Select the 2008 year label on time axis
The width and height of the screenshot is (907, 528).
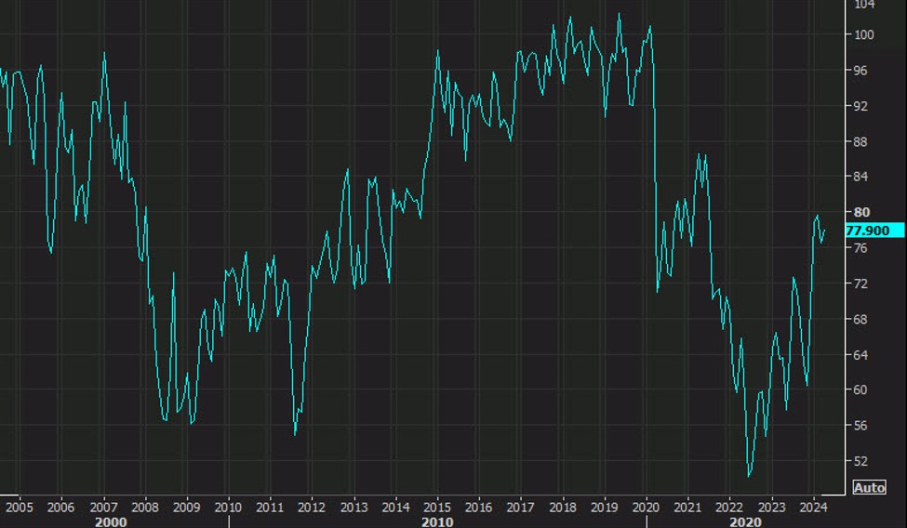(x=144, y=508)
